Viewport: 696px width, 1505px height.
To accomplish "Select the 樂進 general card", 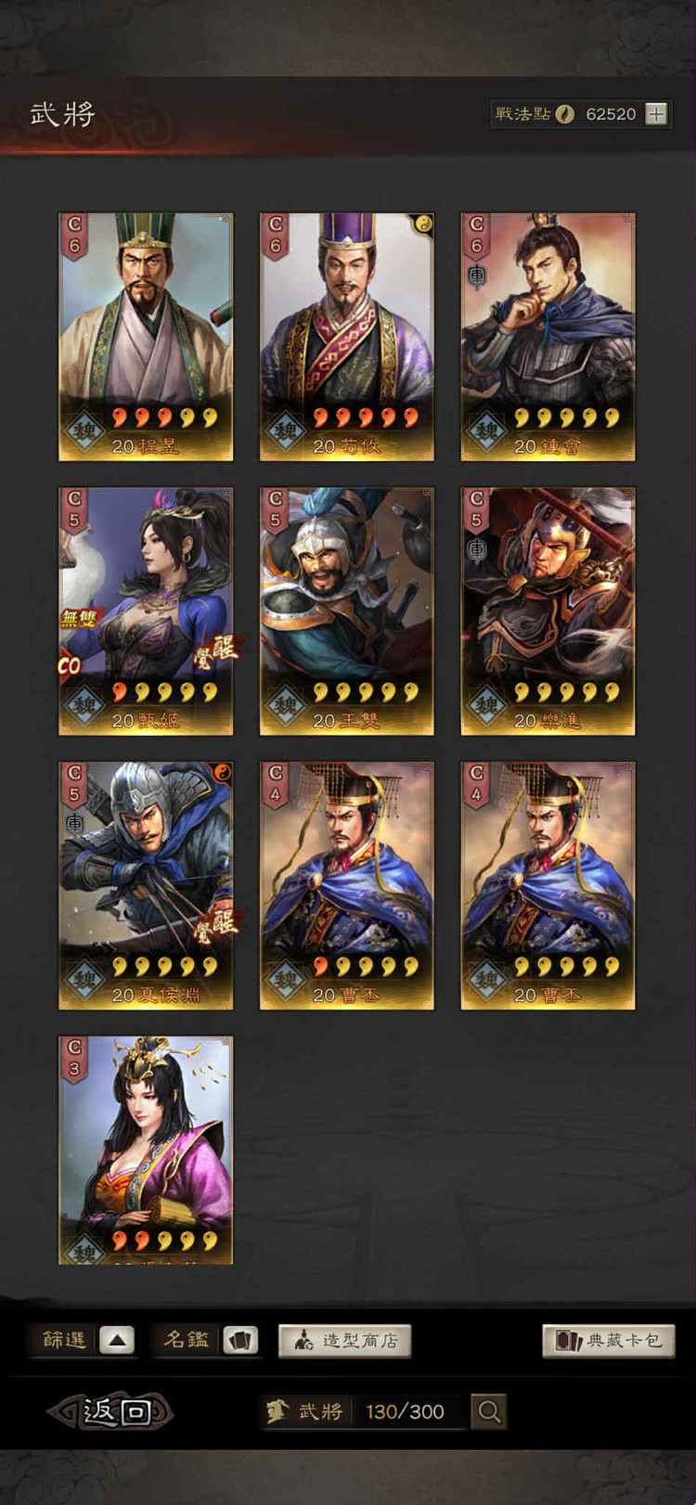I will (548, 611).
